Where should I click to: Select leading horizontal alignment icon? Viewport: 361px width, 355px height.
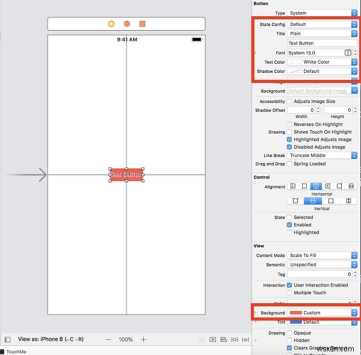pyautogui.click(x=293, y=186)
